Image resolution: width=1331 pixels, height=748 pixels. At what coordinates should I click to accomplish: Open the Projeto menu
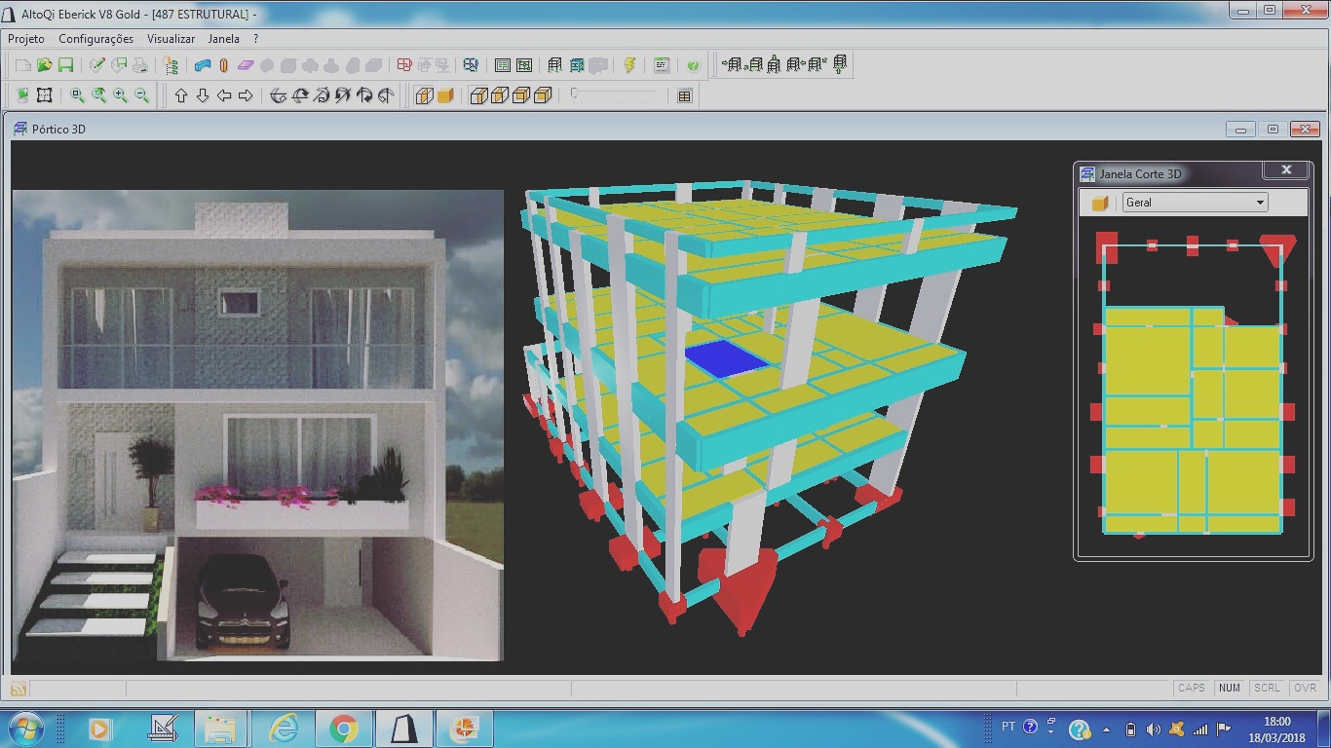[26, 39]
